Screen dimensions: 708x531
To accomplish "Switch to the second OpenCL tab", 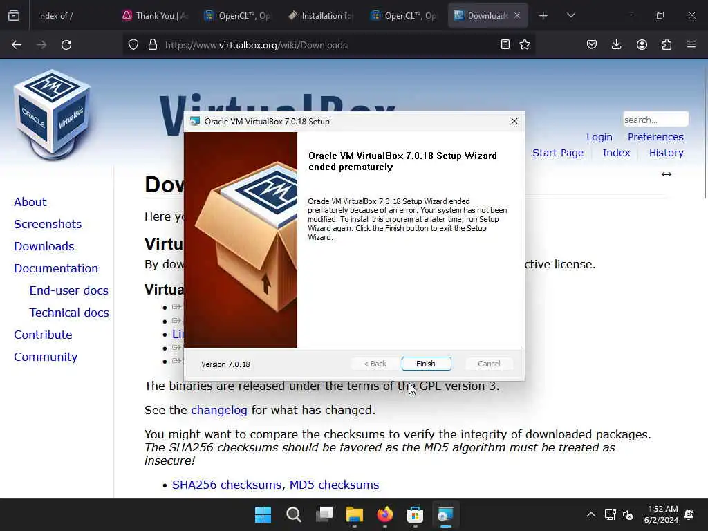I will 404,16.
